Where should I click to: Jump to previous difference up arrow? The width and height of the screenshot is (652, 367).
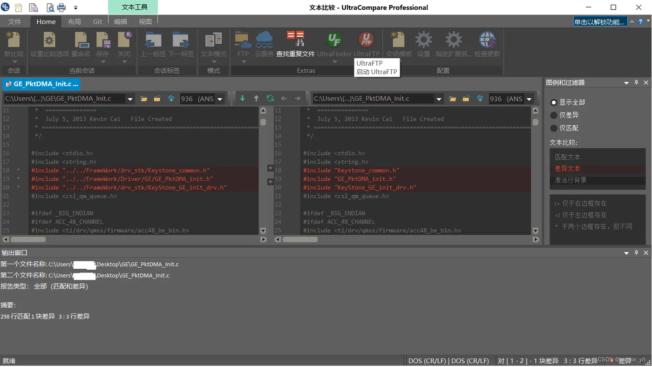(x=256, y=98)
